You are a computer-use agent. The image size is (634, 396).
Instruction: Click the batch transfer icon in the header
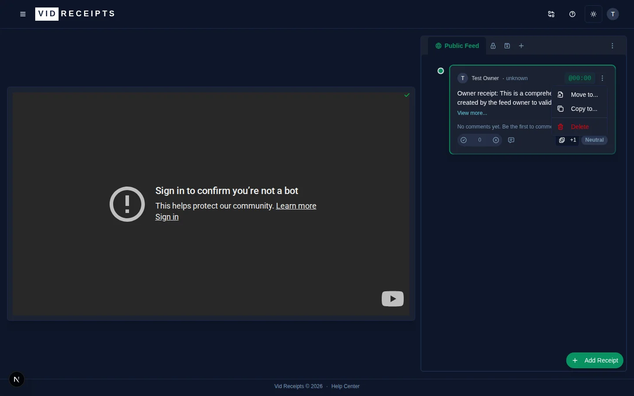[x=551, y=14]
